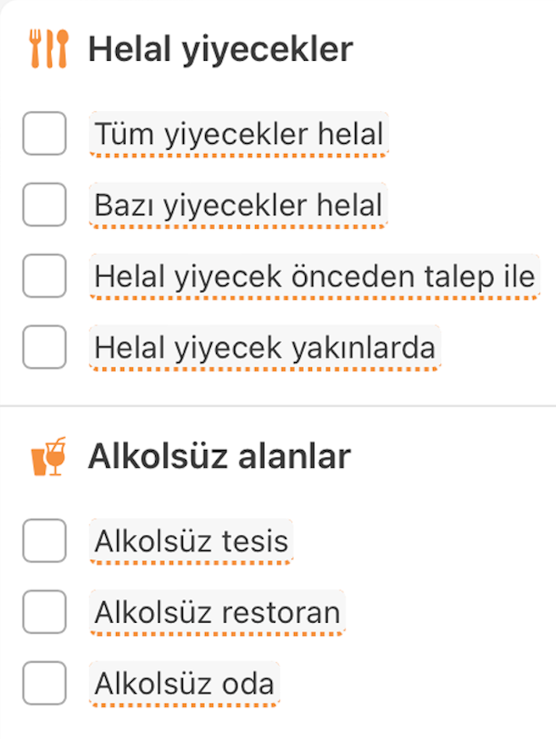The height and width of the screenshot is (739, 556).
Task: Click the Alkolsüz tesis label text
Action: pyautogui.click(x=191, y=541)
